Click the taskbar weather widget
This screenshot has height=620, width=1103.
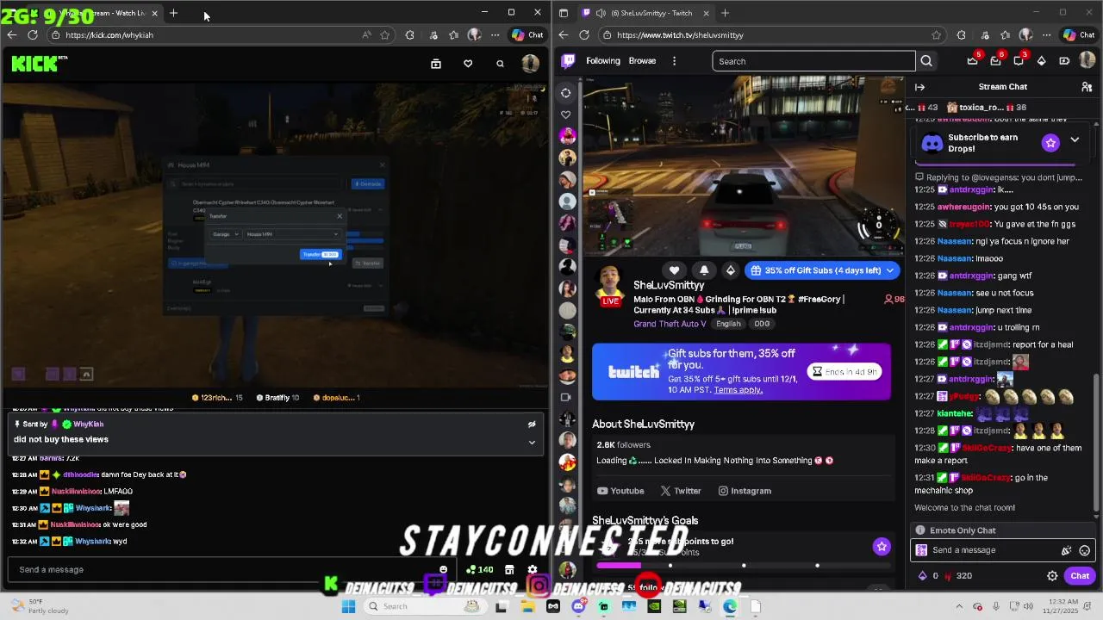[39, 606]
